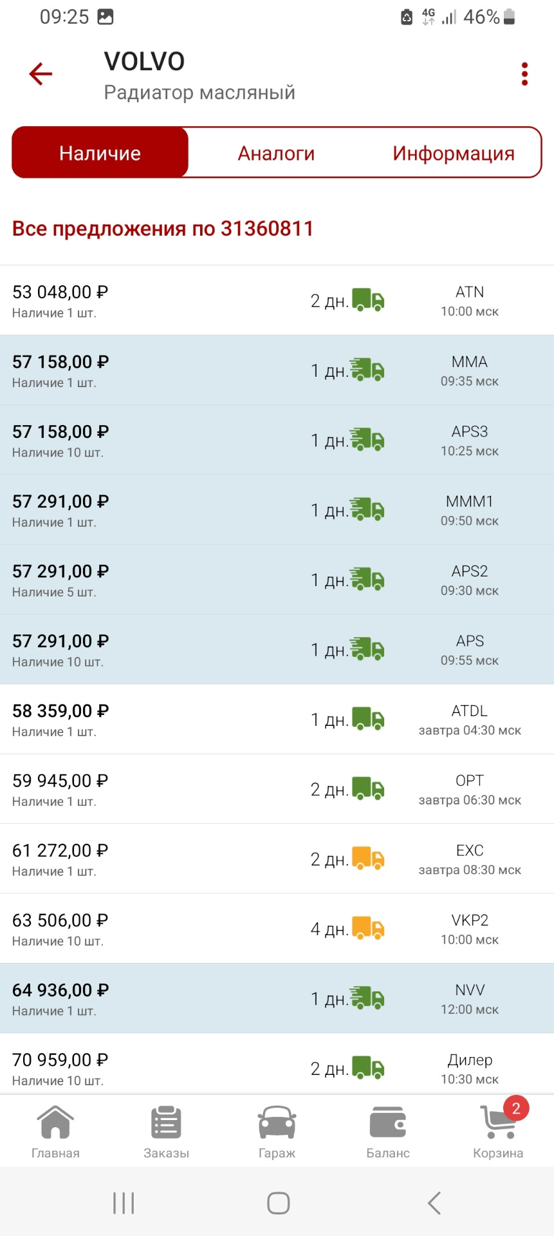554x1236 pixels.
Task: Tap the fast delivery truck for NVV offer
Action: 367,998
